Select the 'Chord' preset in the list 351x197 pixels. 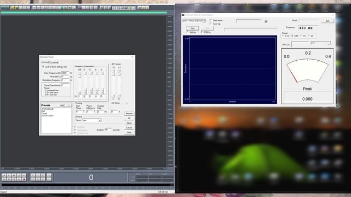tap(44, 113)
